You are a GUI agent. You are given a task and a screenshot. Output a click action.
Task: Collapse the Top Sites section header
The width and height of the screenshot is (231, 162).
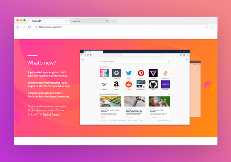pos(104,67)
